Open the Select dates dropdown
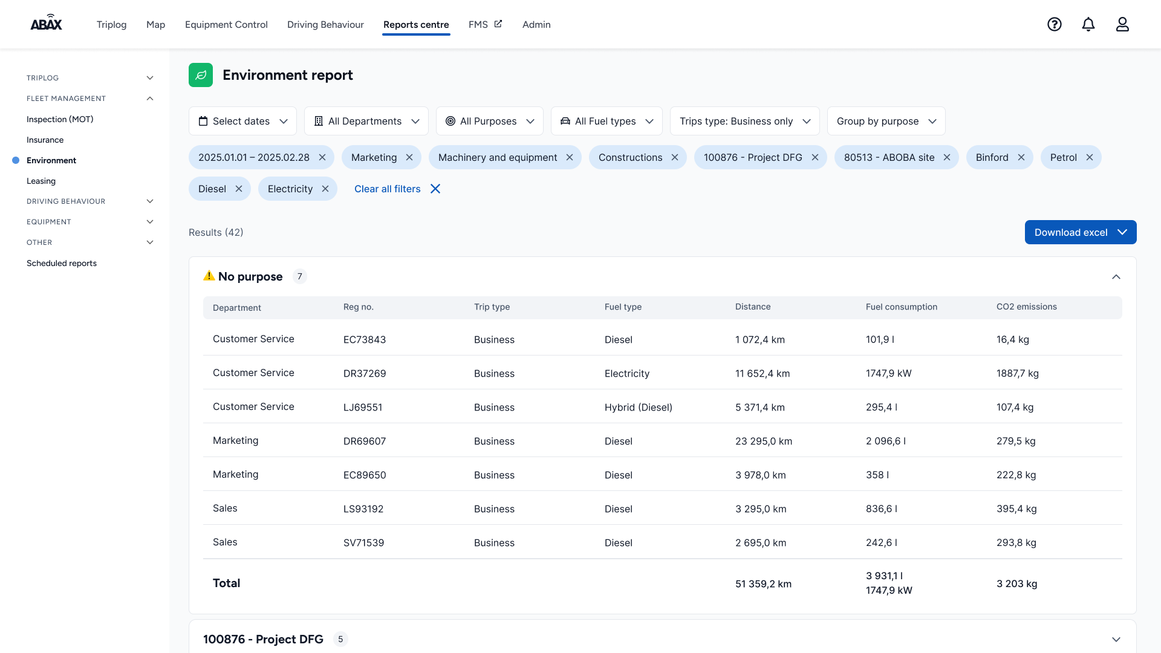 pyautogui.click(x=242, y=121)
